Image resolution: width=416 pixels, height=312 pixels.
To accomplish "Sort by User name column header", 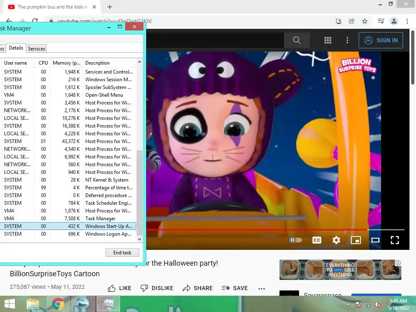I will 17,63.
